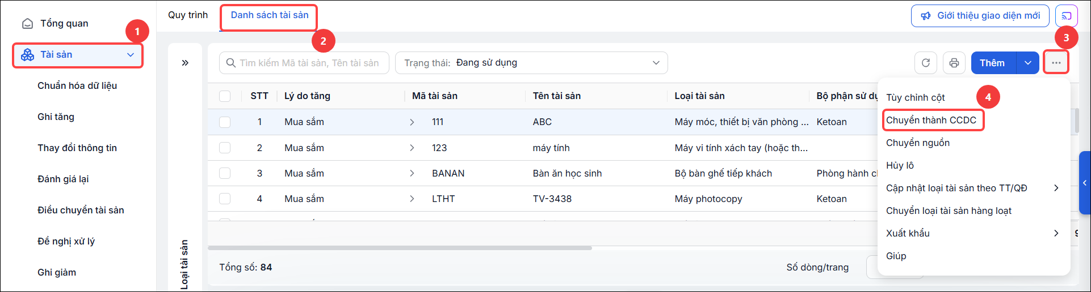1091x292 pixels.
Task: Click the megaphone icon in Giới thiệu button
Action: tap(926, 16)
